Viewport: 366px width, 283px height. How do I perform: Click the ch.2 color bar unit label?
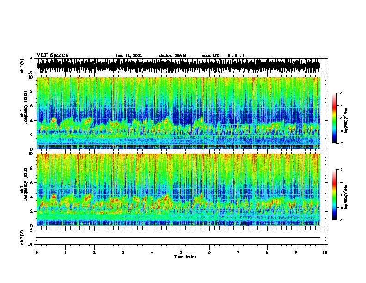[346, 197]
